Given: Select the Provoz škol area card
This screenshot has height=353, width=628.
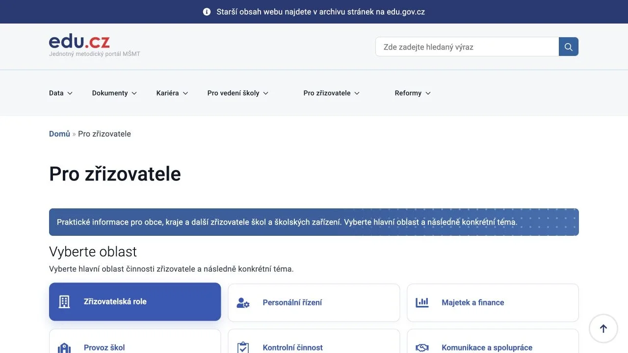Looking at the screenshot, I should [x=135, y=341].
